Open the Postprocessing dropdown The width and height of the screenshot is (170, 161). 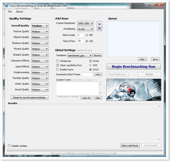pos(40,72)
